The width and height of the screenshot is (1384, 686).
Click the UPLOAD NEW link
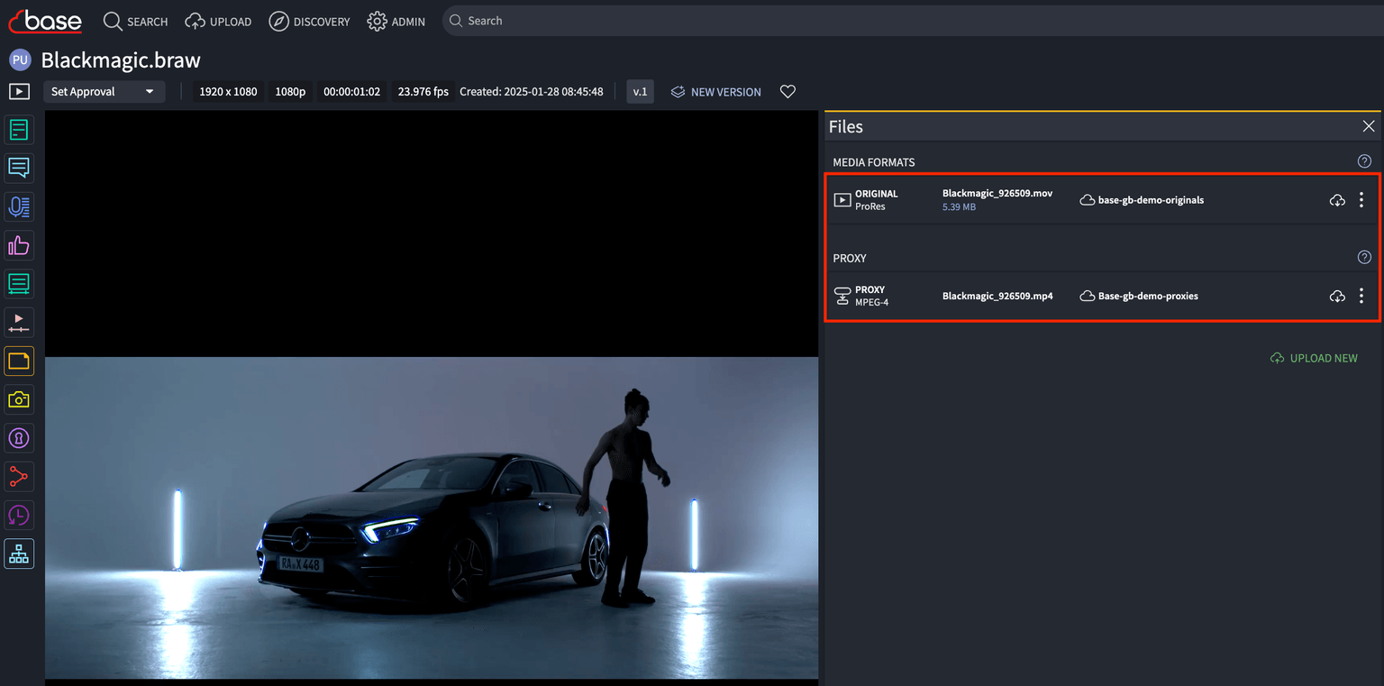[x=1314, y=358]
